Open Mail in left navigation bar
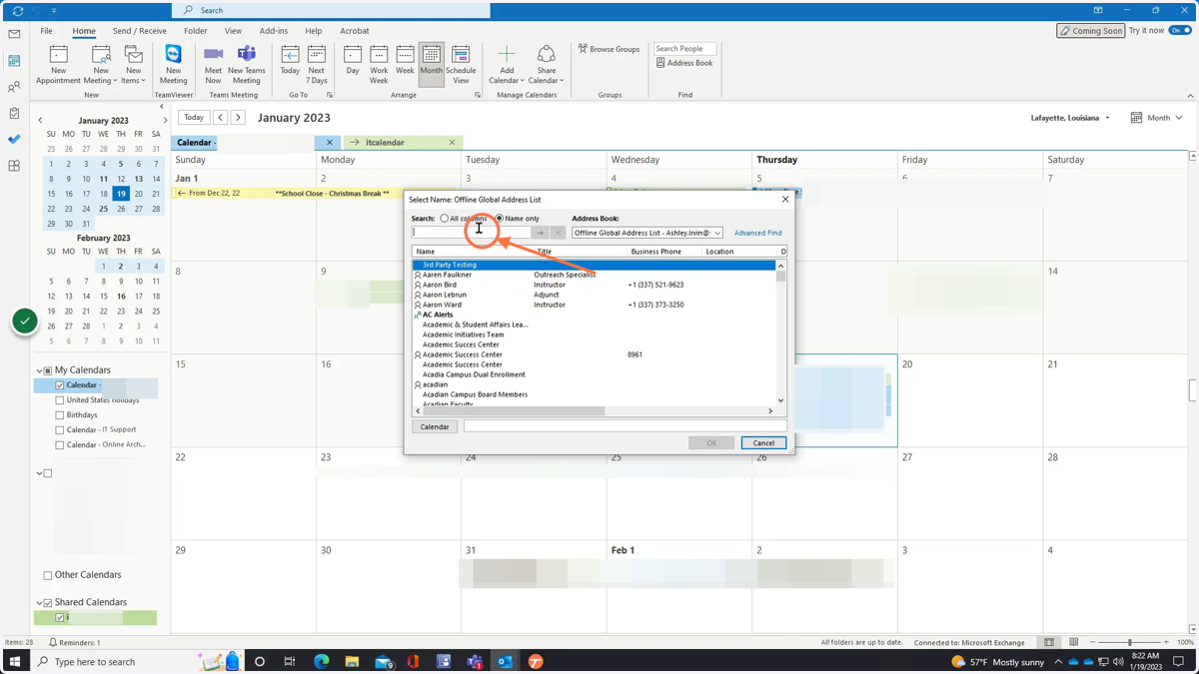The image size is (1199, 674). click(14, 34)
